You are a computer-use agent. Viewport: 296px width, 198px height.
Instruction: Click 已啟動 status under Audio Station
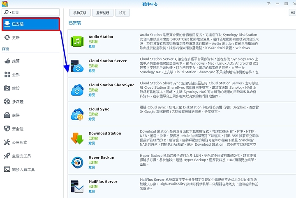click(93, 42)
